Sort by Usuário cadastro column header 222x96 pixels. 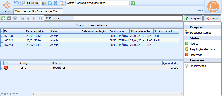[166, 31]
